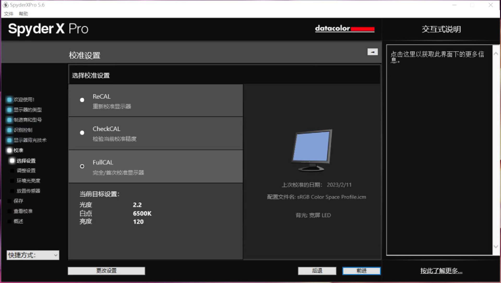The height and width of the screenshot is (283, 501).
Task: Click the 前进 button
Action: tap(361, 271)
